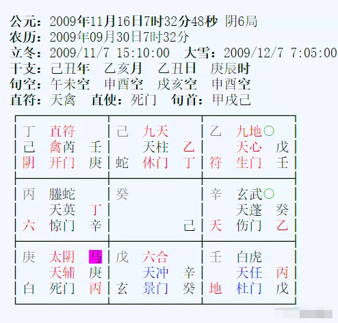Click the 午未空 void entry
Viewport: 338px width, 323px height.
(x=70, y=84)
